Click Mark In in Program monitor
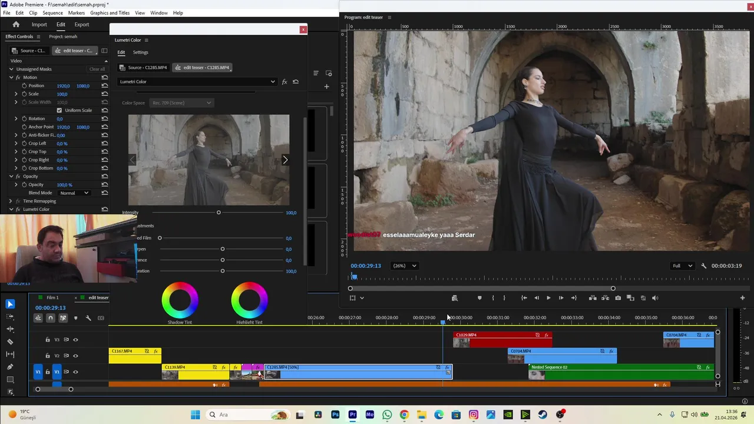 [493, 298]
